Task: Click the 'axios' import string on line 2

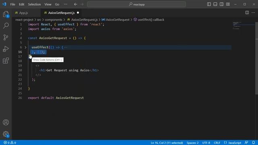Action: tap(68, 29)
